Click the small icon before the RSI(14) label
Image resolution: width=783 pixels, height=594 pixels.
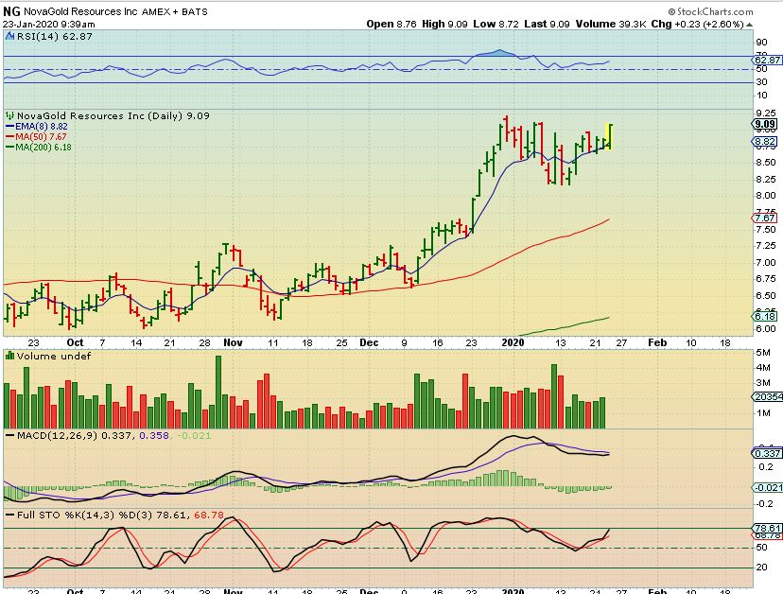point(10,36)
